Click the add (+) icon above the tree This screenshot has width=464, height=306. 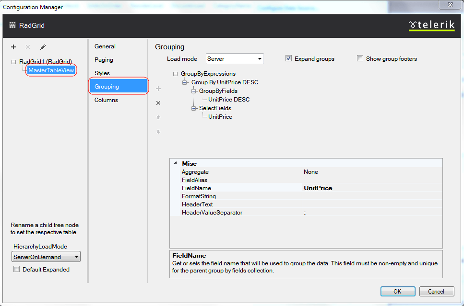[13, 47]
